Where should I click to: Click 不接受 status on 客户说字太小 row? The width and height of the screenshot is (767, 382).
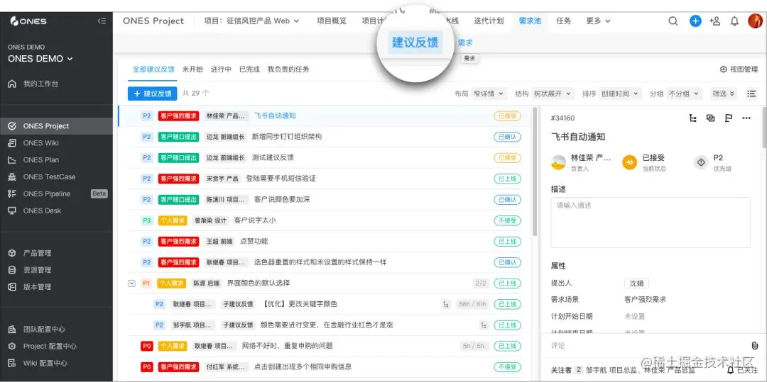[x=507, y=220]
